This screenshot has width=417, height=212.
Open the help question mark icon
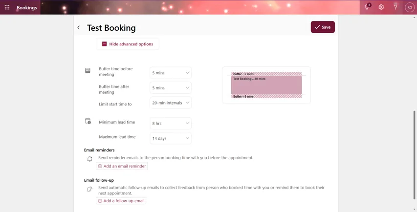[x=395, y=7]
